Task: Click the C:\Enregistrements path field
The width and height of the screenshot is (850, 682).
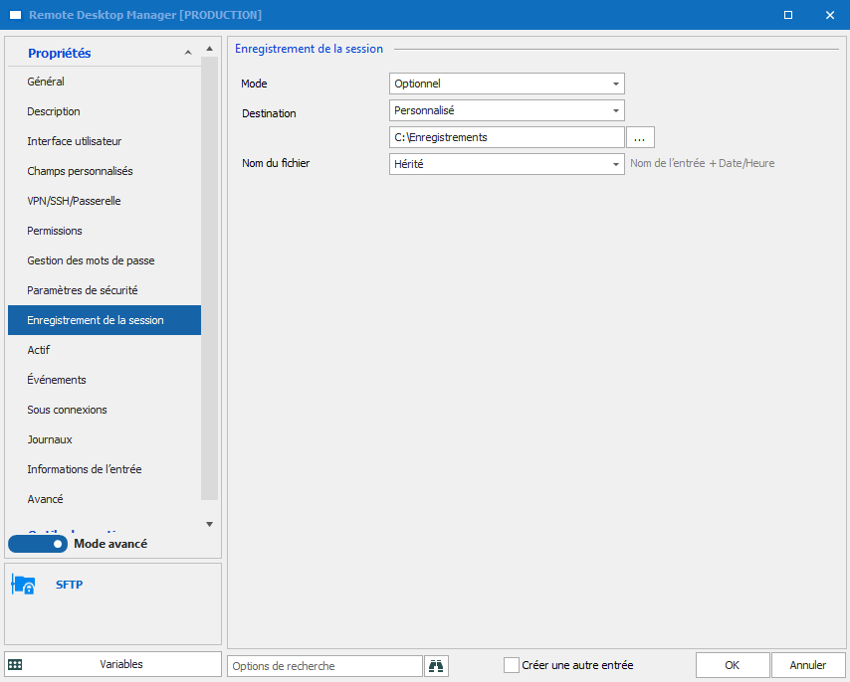Action: click(x=507, y=137)
